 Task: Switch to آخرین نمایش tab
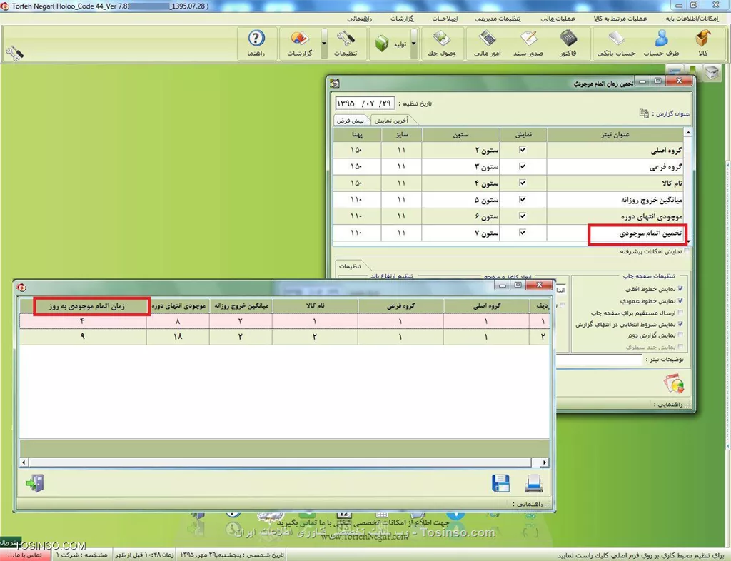(x=392, y=121)
